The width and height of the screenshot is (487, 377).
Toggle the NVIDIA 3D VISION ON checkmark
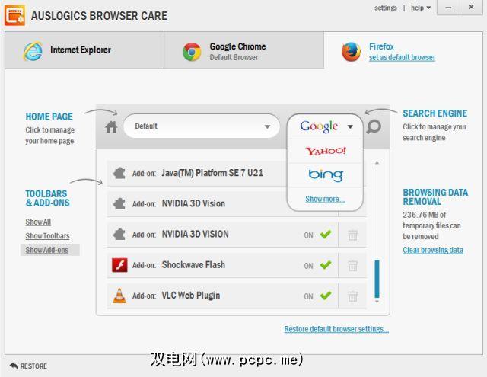pyautogui.click(x=326, y=235)
